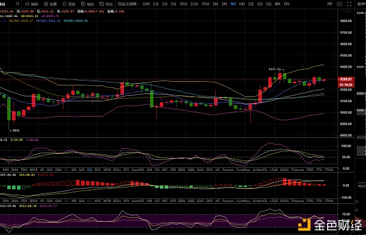Screen dimensions: 366x235
Task: Select the 1分 period
Action: point(156,4)
